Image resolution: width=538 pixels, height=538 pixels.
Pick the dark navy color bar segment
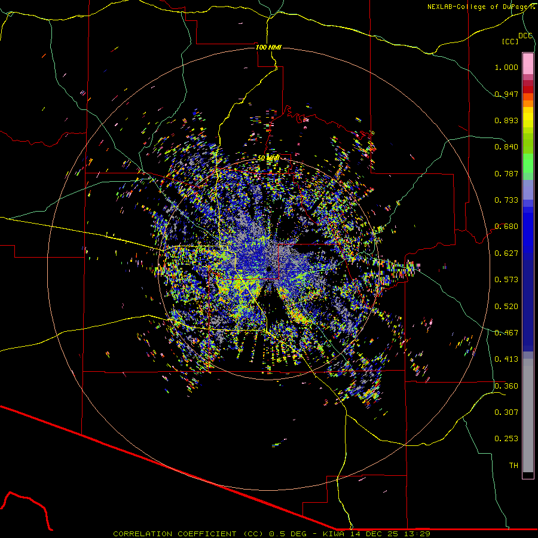528,305
